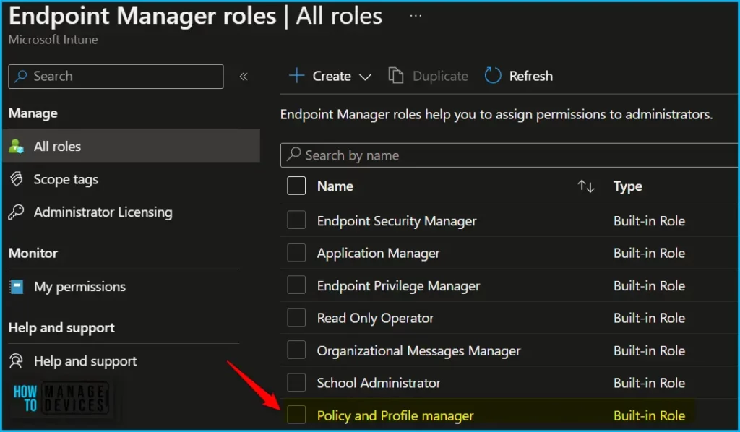Click Built-in Role for Endpoint Privilege Manager
This screenshot has height=432, width=740.
[649, 286]
